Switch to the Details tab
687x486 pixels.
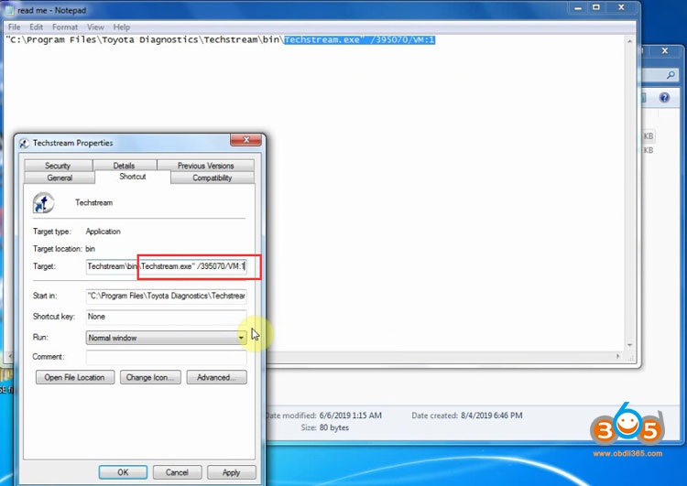pos(124,166)
